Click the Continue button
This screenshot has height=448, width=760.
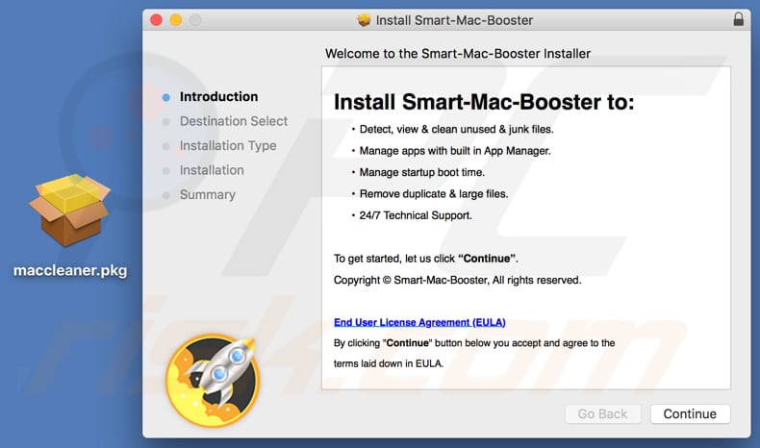pos(690,413)
